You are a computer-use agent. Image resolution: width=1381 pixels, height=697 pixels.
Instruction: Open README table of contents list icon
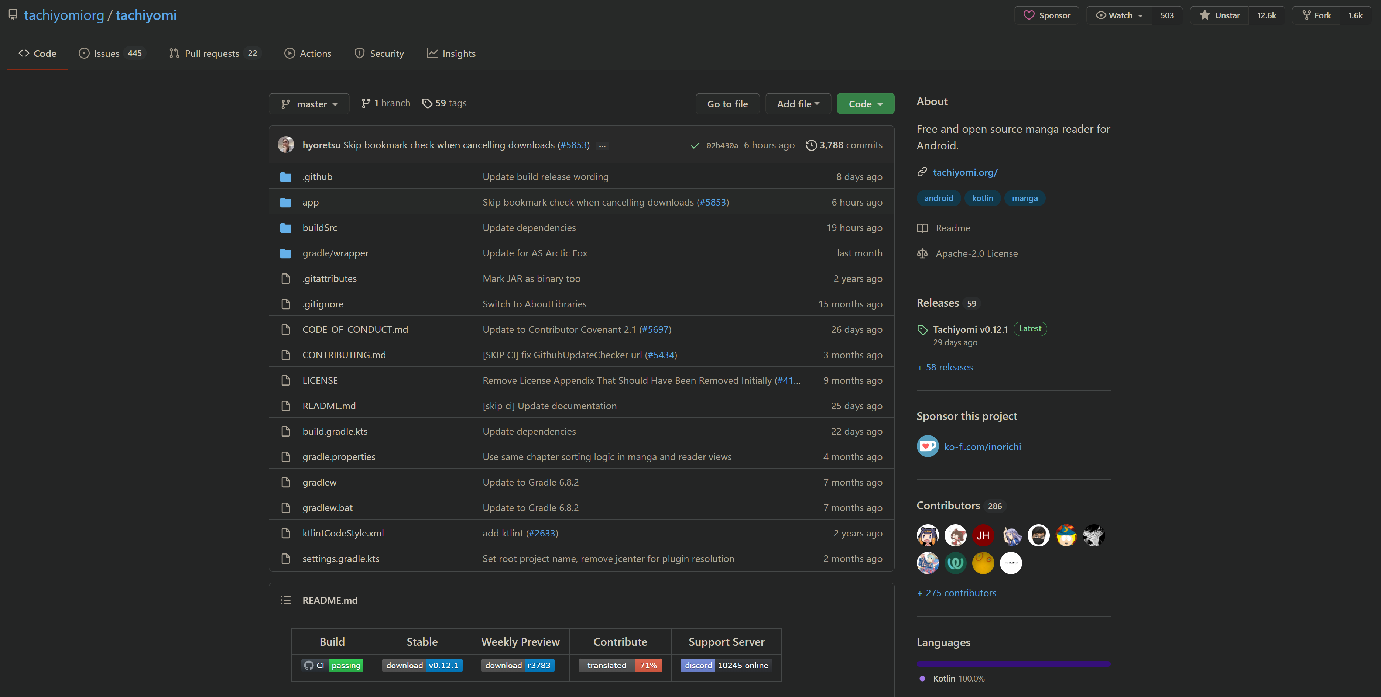tap(286, 600)
